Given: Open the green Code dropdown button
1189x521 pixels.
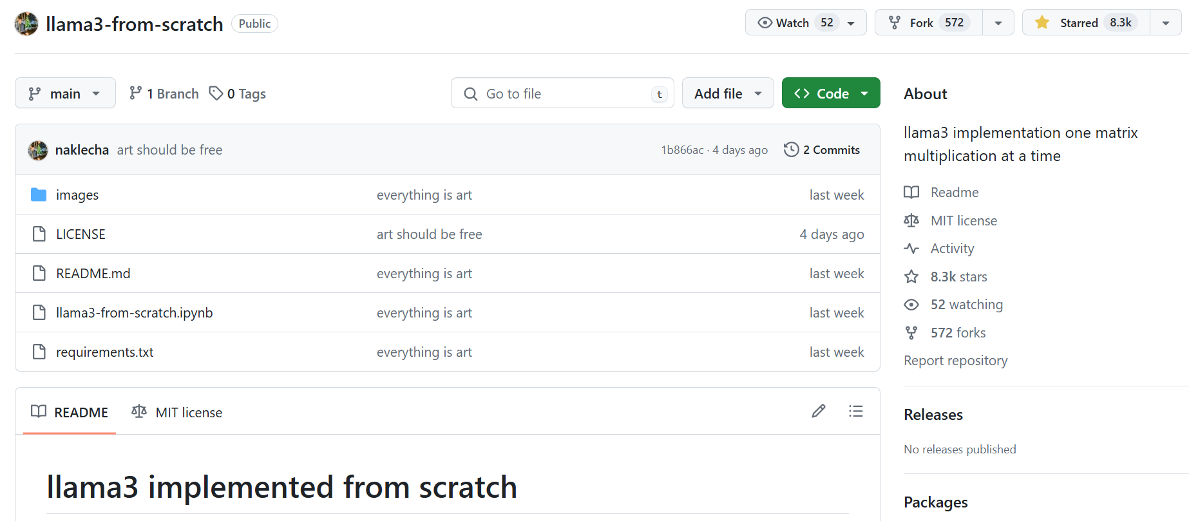Looking at the screenshot, I should (831, 93).
